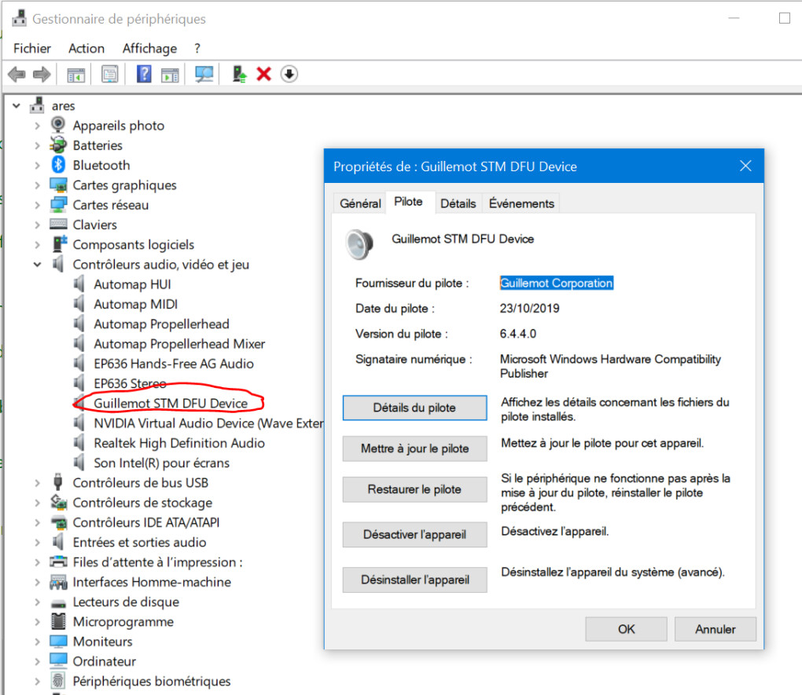Click the blue Help question mark icon
The width and height of the screenshot is (802, 695).
(x=144, y=74)
